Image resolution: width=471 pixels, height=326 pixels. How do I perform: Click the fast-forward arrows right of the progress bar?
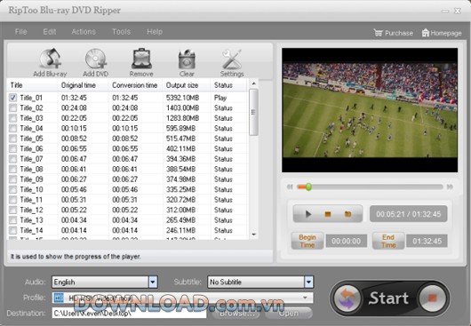[450, 187]
